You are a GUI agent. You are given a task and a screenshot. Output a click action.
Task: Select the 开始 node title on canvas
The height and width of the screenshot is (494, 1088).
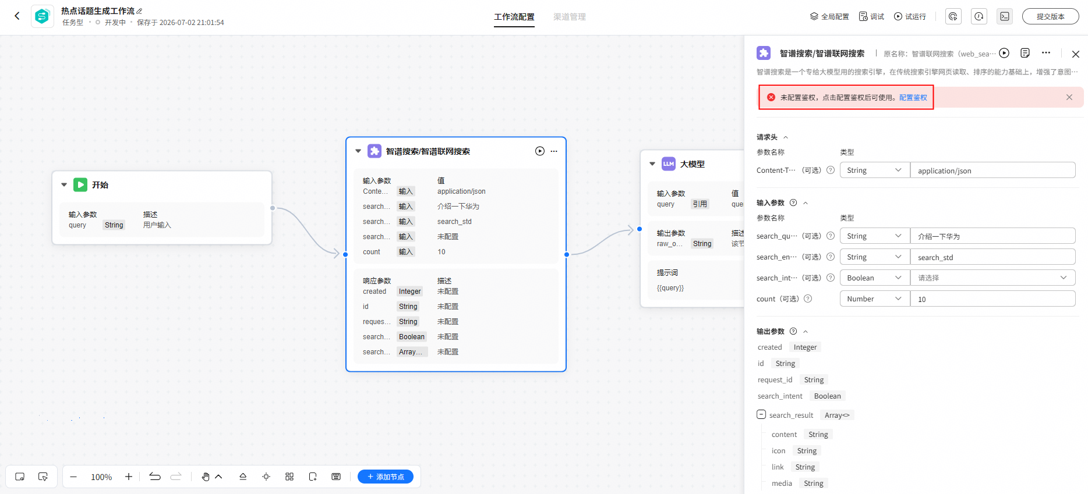tap(100, 185)
